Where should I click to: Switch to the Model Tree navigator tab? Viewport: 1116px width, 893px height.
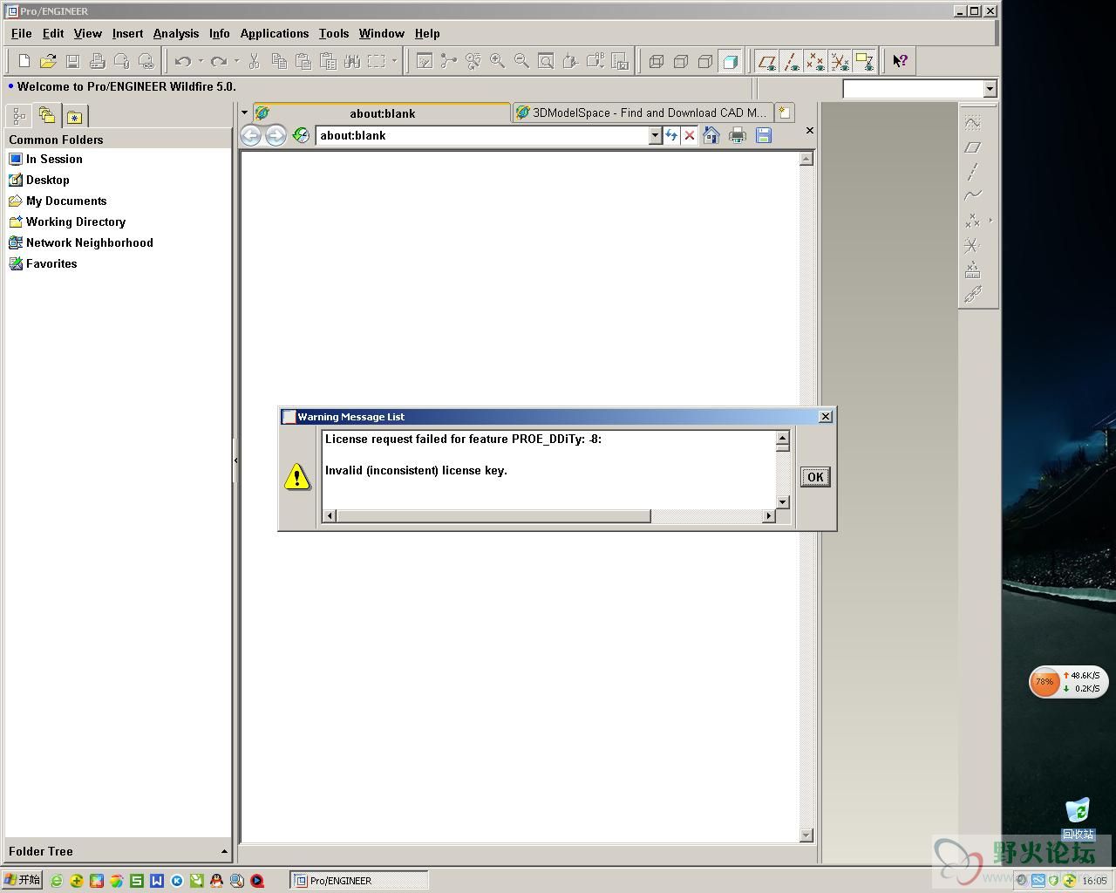pos(18,116)
